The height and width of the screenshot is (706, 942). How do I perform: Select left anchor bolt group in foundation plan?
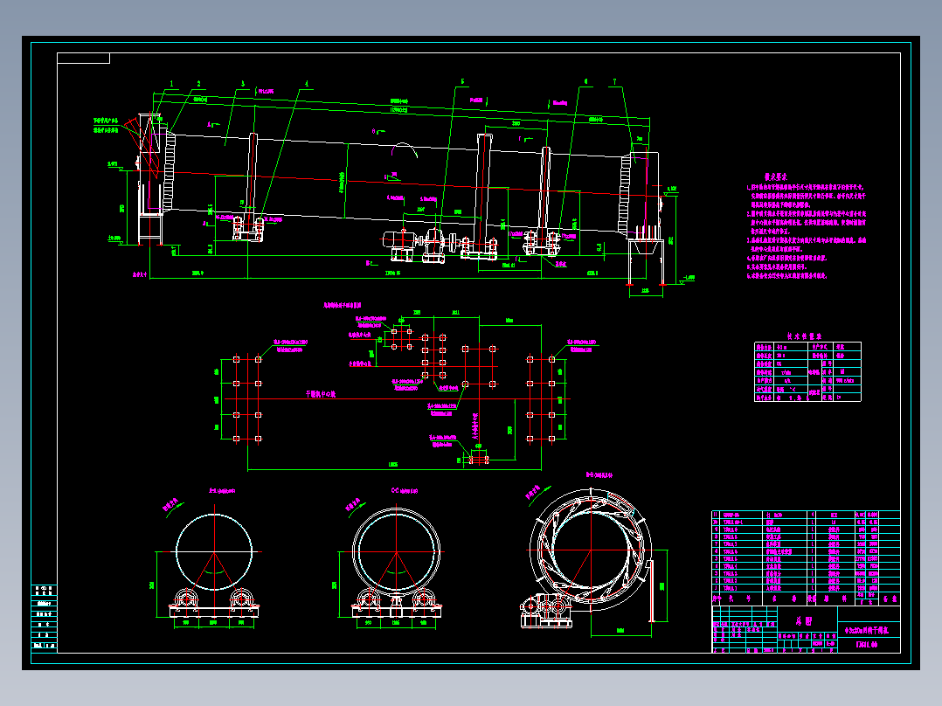(x=247, y=399)
